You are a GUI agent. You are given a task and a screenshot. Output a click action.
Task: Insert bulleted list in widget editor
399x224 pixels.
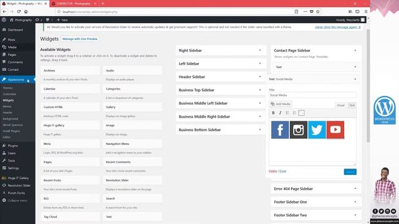click(287, 113)
